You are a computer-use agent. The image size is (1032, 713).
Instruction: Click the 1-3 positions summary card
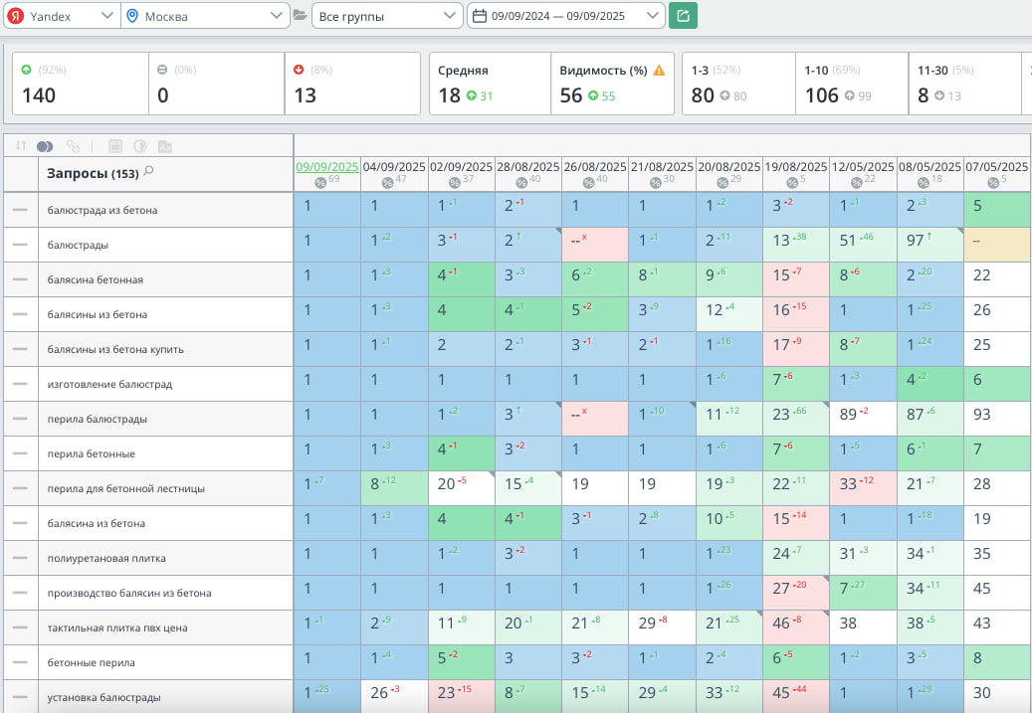point(738,84)
